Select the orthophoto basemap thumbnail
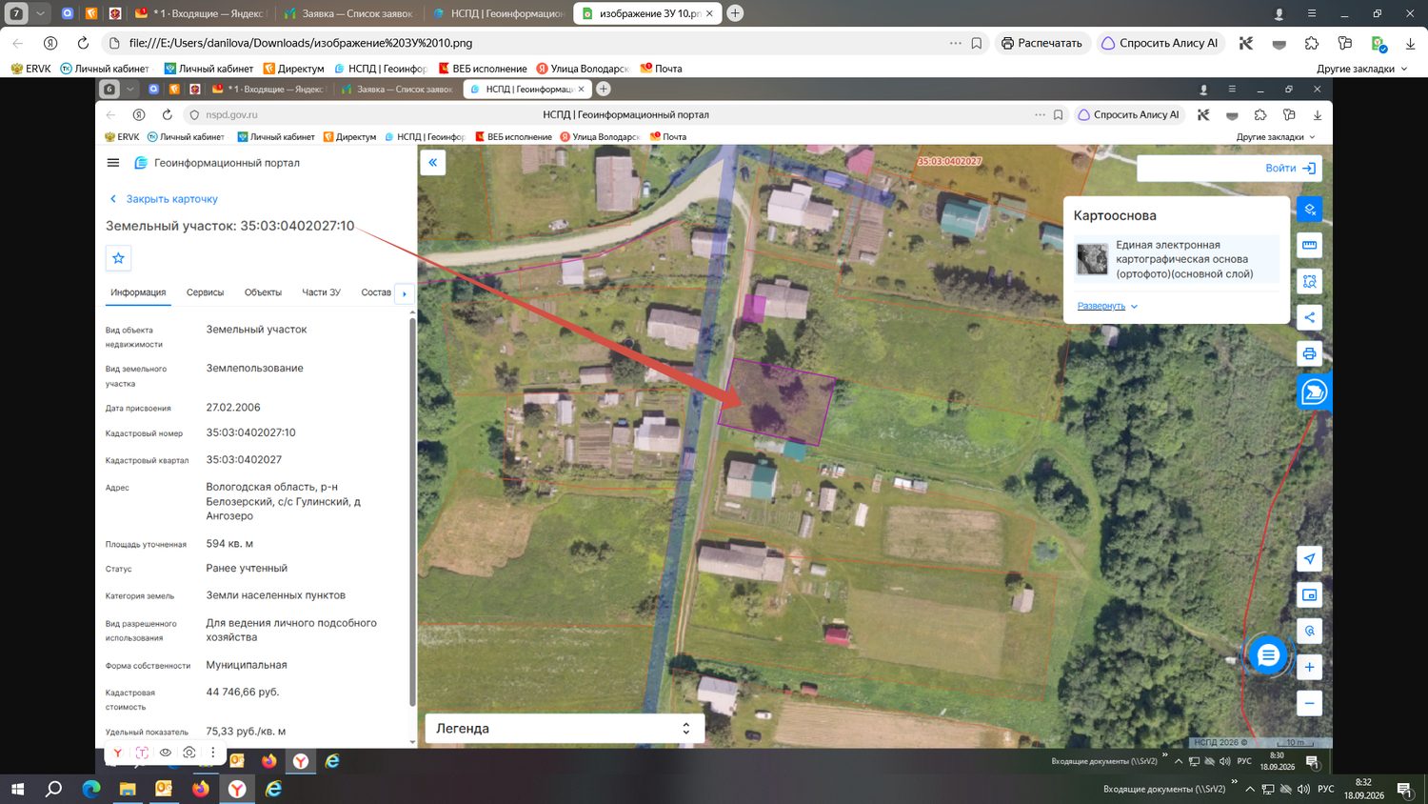Viewport: 1428px width, 804px height. tap(1092, 259)
